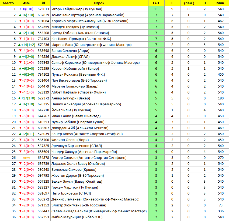This screenshot has height=221, width=229.
Task: Select the 'Г+П' column header
Action: point(156,3)
